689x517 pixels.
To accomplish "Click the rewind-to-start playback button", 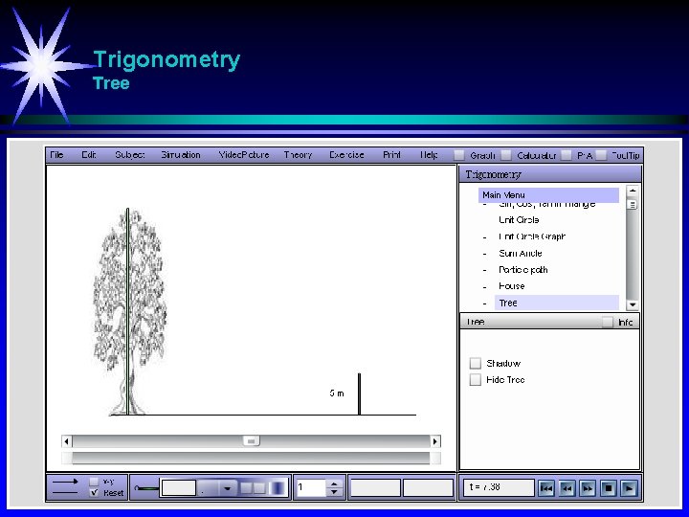I will [x=546, y=488].
